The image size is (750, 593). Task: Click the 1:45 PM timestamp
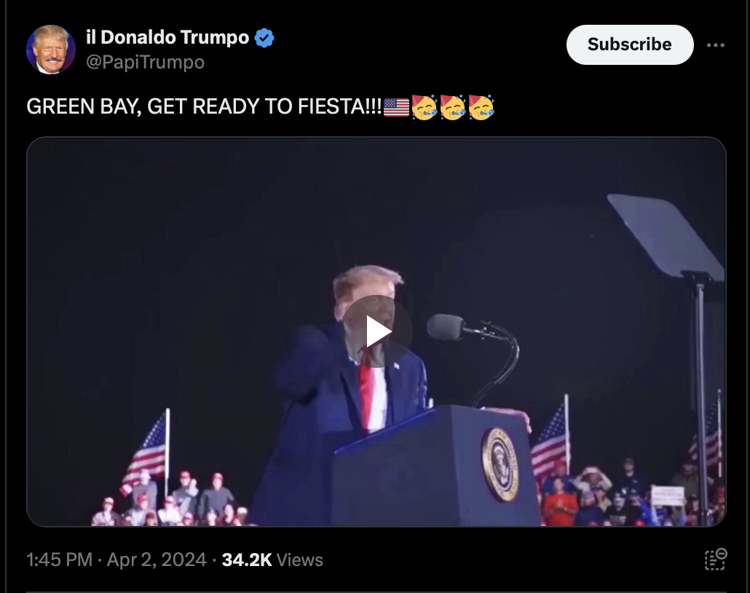[59, 559]
